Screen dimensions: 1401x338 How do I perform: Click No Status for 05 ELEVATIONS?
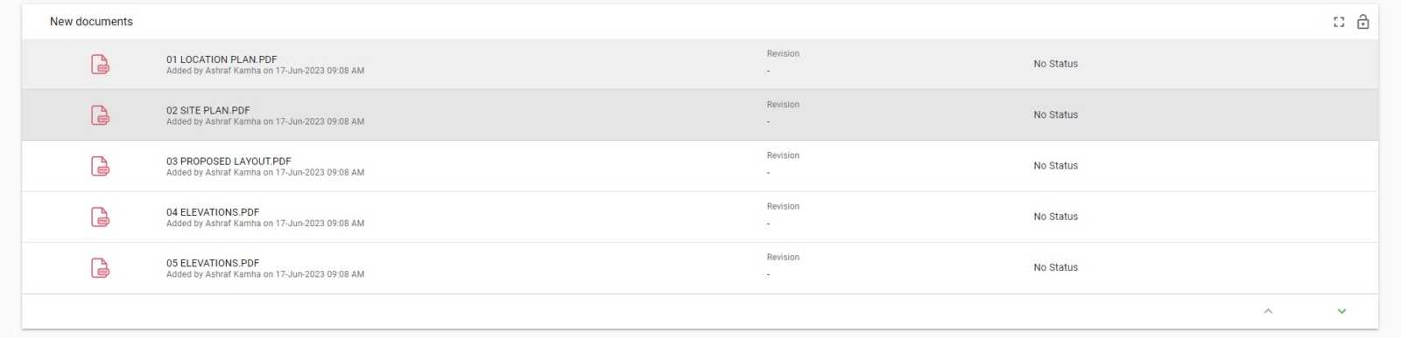pyautogui.click(x=1055, y=267)
